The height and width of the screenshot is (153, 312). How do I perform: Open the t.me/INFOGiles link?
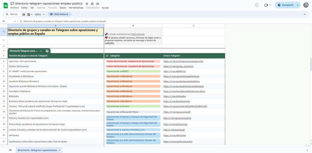[x=175, y=135]
